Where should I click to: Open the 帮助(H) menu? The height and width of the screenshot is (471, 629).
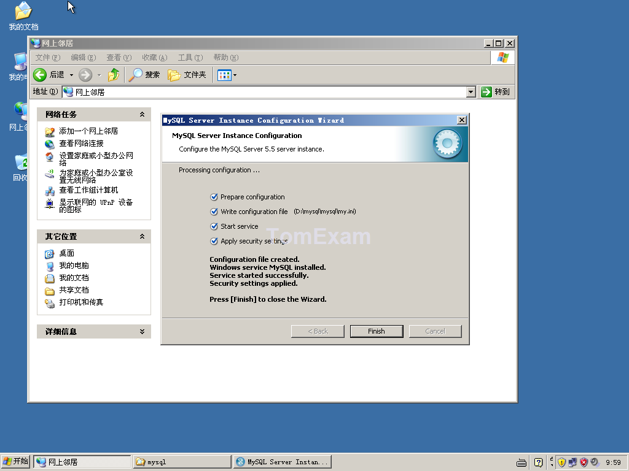pyautogui.click(x=226, y=58)
